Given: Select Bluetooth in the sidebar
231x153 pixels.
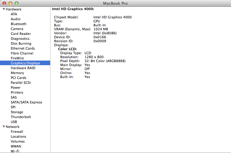Looking at the screenshot, I should click(x=18, y=24).
